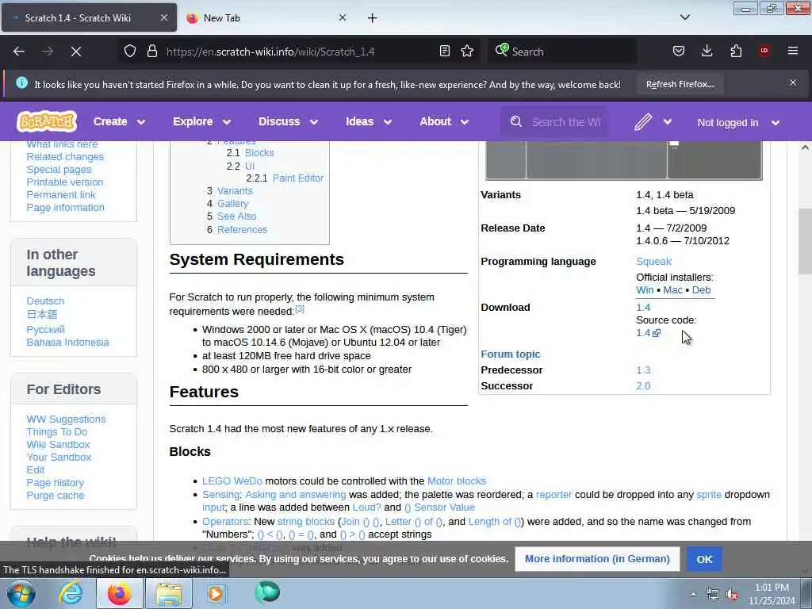The height and width of the screenshot is (609, 812).
Task: Show hidden system tray icons
Action: pos(693,595)
